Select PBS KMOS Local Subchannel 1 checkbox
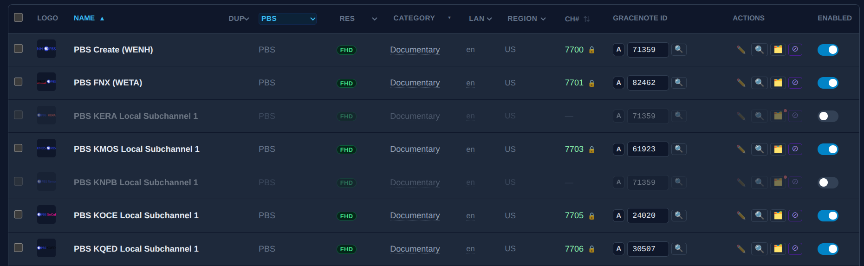The width and height of the screenshot is (864, 266). [x=19, y=148]
